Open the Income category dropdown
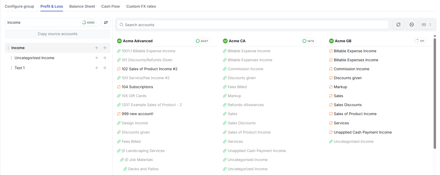The height and width of the screenshot is (175, 440). click(52, 22)
